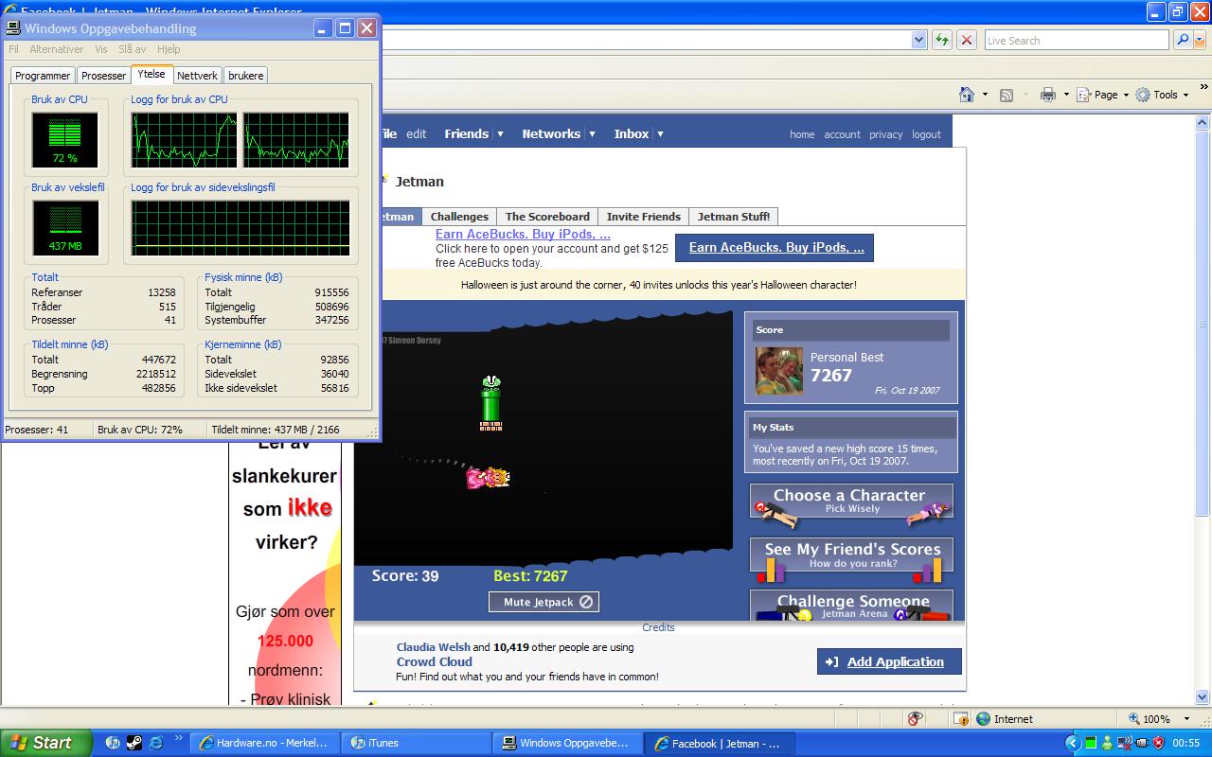This screenshot has width=1212, height=757.
Task: Click the Internet zone globe icon
Action: 983,719
